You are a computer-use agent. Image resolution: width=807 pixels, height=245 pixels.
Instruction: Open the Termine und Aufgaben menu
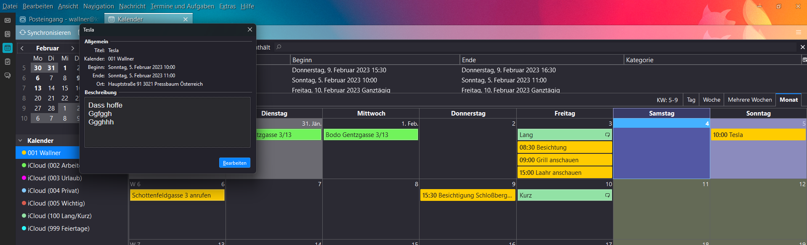tap(182, 6)
